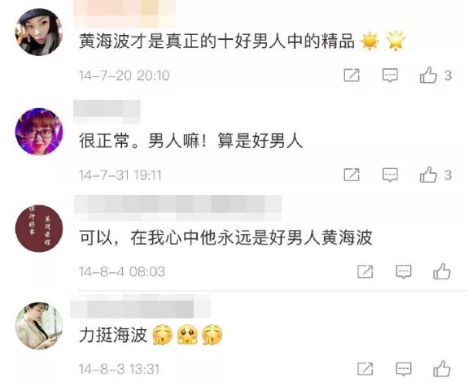Open blurred username above 可以，在我心中 comment
Image resolution: width=468 pixels, height=390 pixels.
(178, 208)
